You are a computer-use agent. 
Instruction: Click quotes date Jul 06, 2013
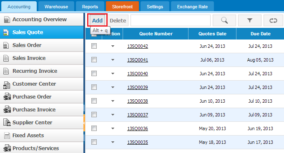tap(212, 60)
